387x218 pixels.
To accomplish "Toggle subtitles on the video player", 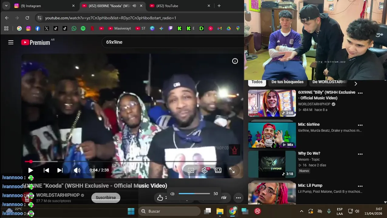I will [x=191, y=170].
